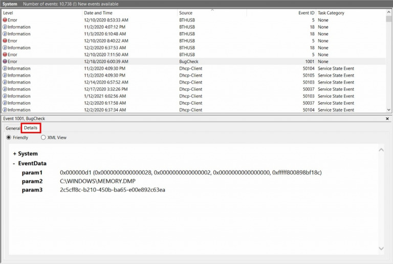The width and height of the screenshot is (393, 264).
Task: Select the Friendly view radio button
Action: pos(9,137)
